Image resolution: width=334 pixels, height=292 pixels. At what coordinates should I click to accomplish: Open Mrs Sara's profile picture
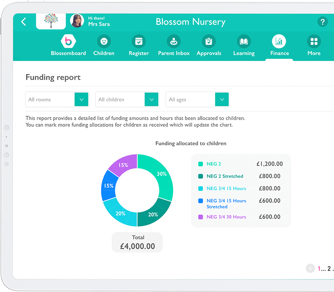pyautogui.click(x=77, y=20)
